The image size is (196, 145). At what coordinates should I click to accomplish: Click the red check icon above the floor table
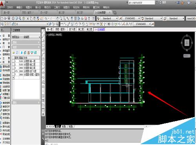(32, 53)
